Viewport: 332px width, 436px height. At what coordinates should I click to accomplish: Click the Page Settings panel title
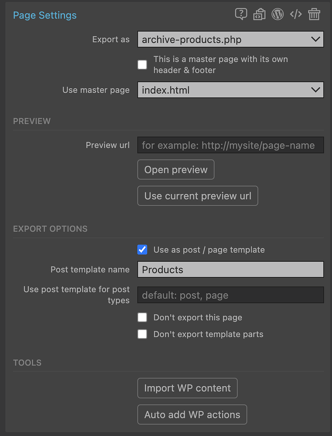[45, 15]
